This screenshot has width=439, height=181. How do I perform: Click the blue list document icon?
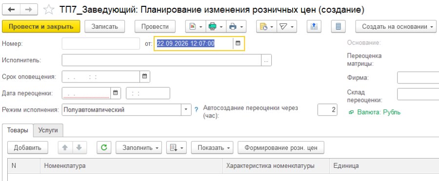[338, 27]
